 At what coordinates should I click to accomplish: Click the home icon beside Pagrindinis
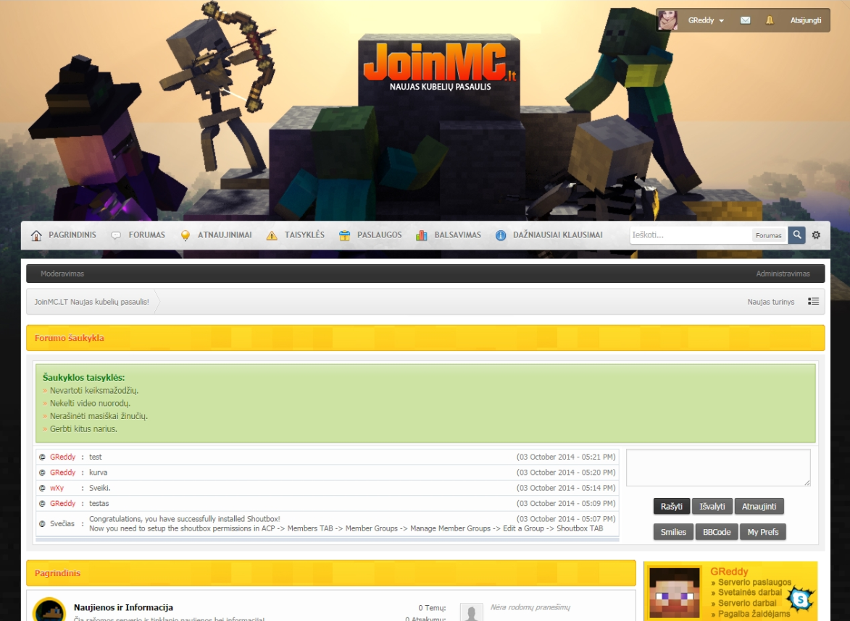(36, 235)
